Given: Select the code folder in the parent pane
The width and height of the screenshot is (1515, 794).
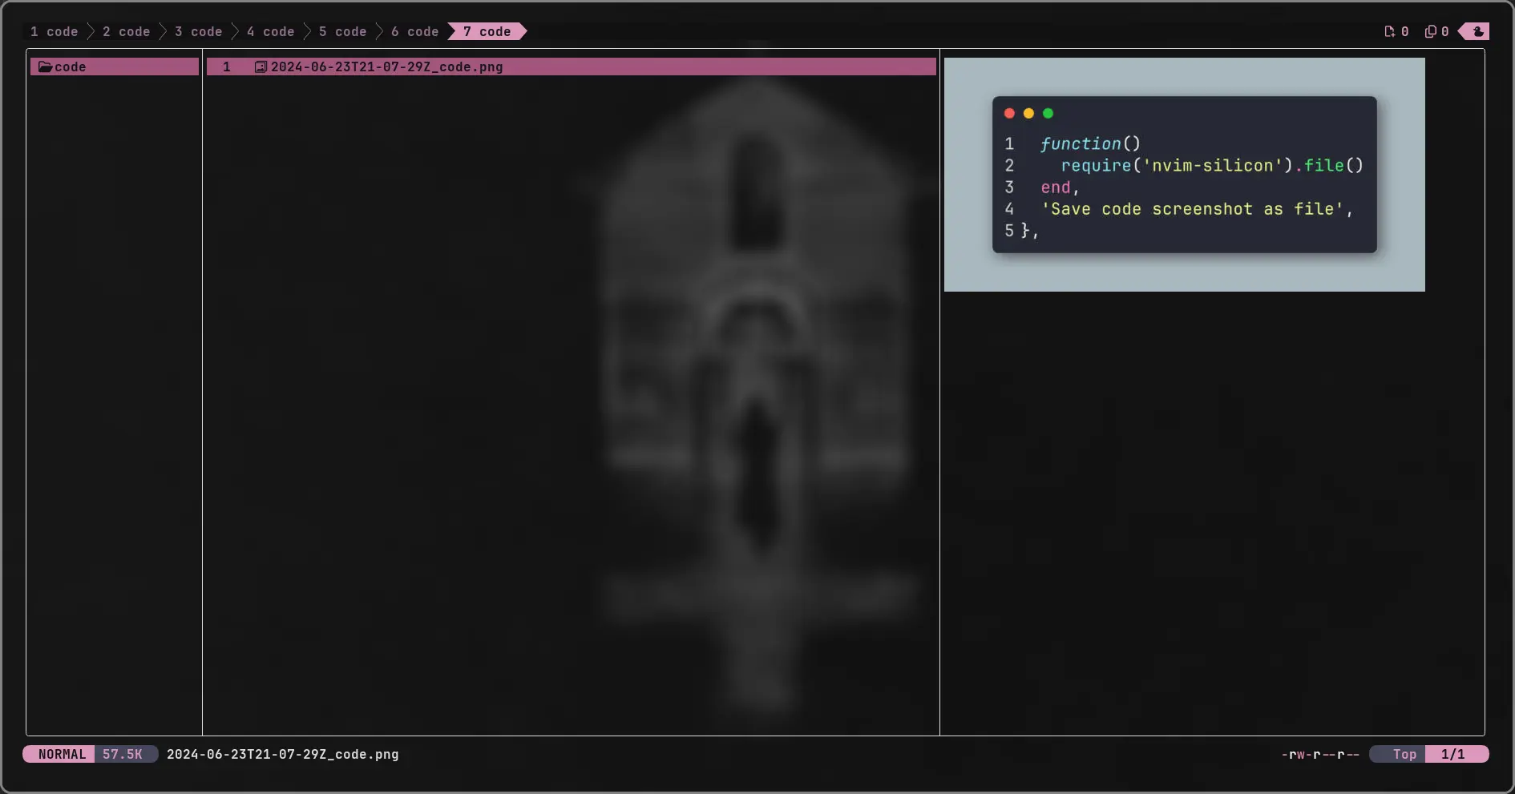Looking at the screenshot, I should click(x=115, y=67).
